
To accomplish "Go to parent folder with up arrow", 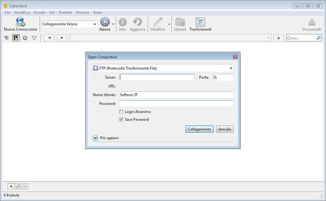I will click(279, 38).
